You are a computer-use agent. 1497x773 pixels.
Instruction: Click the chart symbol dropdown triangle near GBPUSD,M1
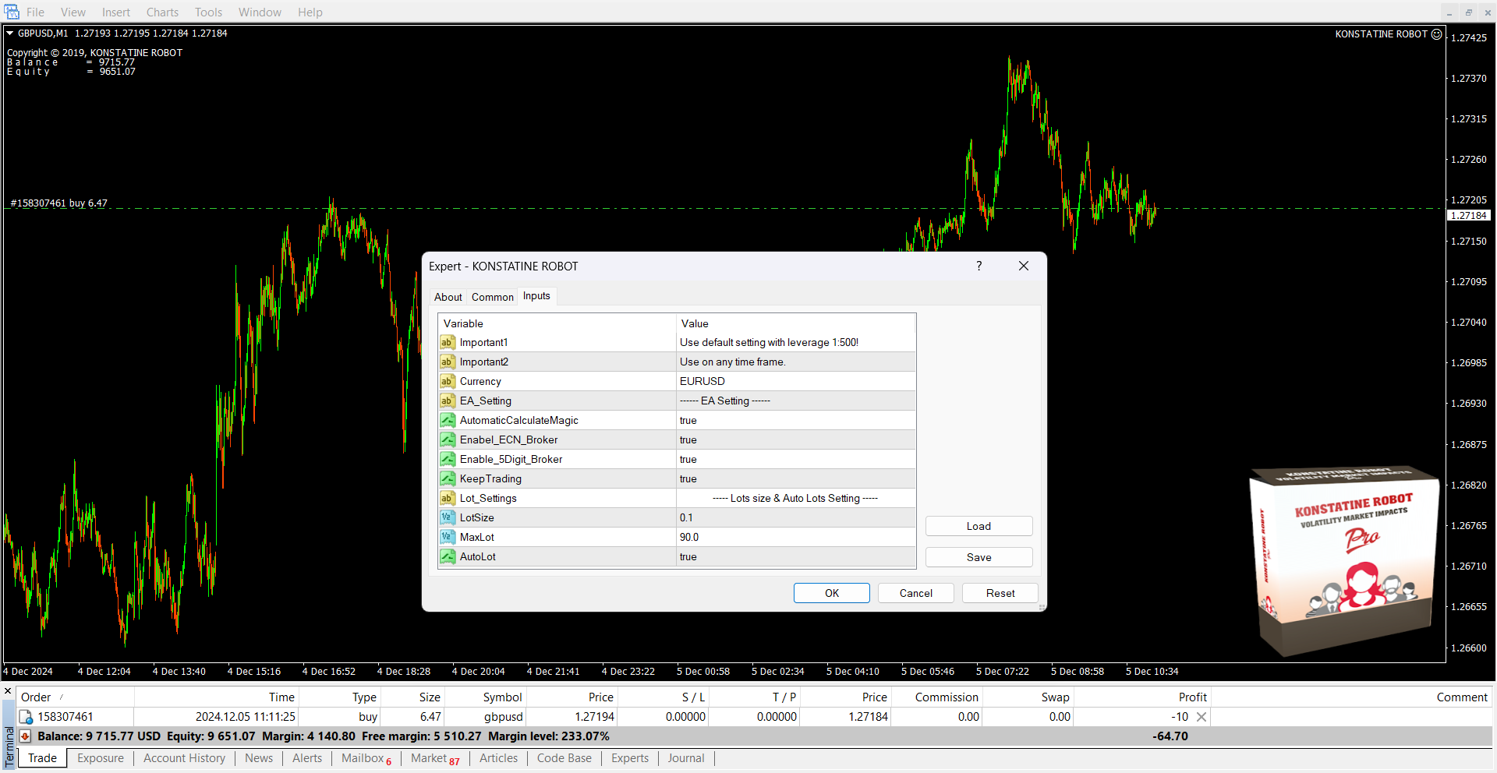pyautogui.click(x=10, y=34)
